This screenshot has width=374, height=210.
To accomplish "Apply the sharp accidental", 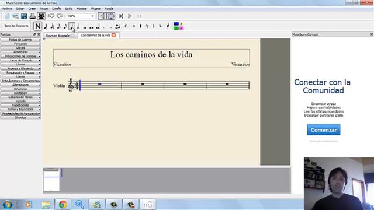I will (x=140, y=26).
